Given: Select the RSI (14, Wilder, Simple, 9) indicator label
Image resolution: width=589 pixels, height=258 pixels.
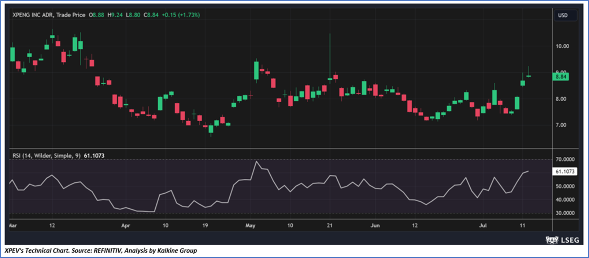Looking at the screenshot, I should [x=47, y=156].
